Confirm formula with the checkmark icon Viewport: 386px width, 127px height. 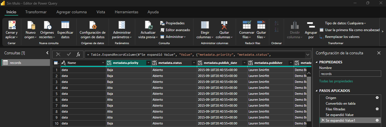pyautogui.click(x=69, y=54)
